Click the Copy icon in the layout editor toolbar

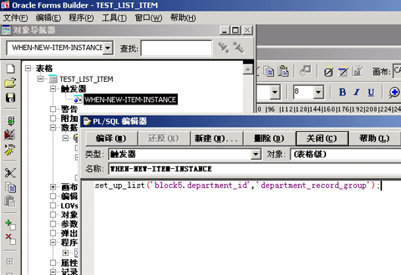pos(269,71)
